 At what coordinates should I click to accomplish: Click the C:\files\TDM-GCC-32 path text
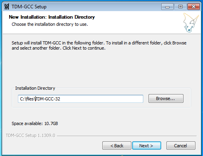coord(40,99)
